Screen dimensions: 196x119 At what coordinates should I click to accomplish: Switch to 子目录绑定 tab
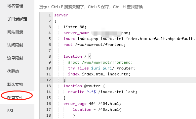[x=17, y=19]
